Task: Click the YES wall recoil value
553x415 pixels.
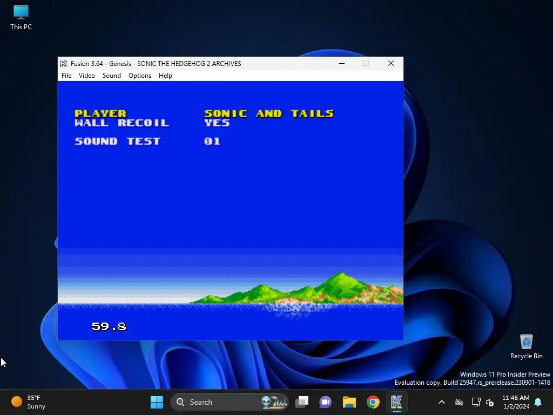Action: pyautogui.click(x=217, y=123)
